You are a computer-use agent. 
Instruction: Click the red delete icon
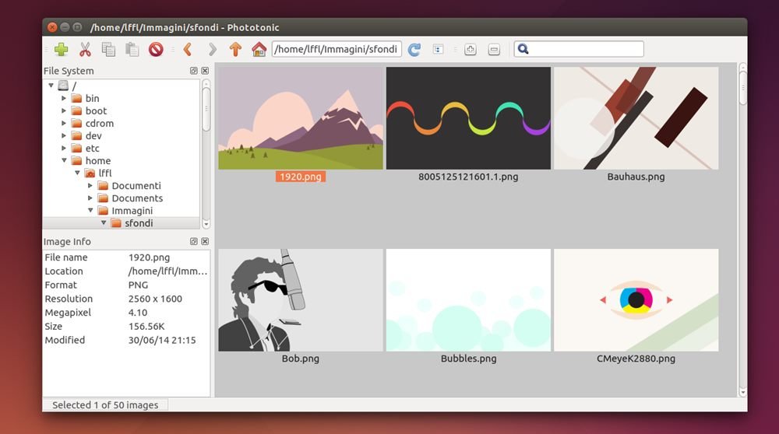pos(156,49)
